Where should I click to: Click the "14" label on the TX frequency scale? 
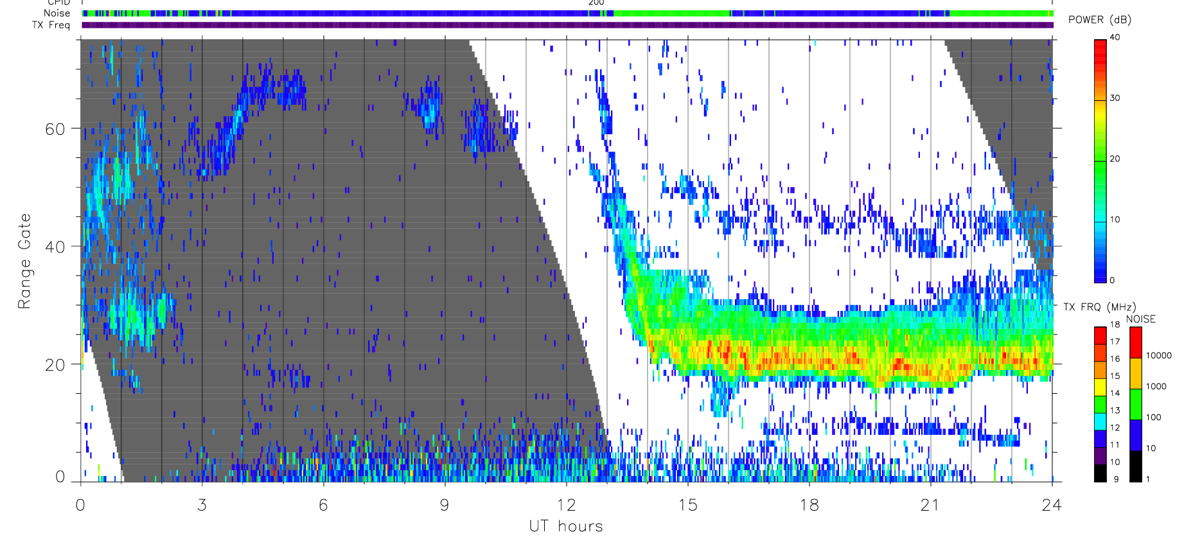(x=1115, y=393)
